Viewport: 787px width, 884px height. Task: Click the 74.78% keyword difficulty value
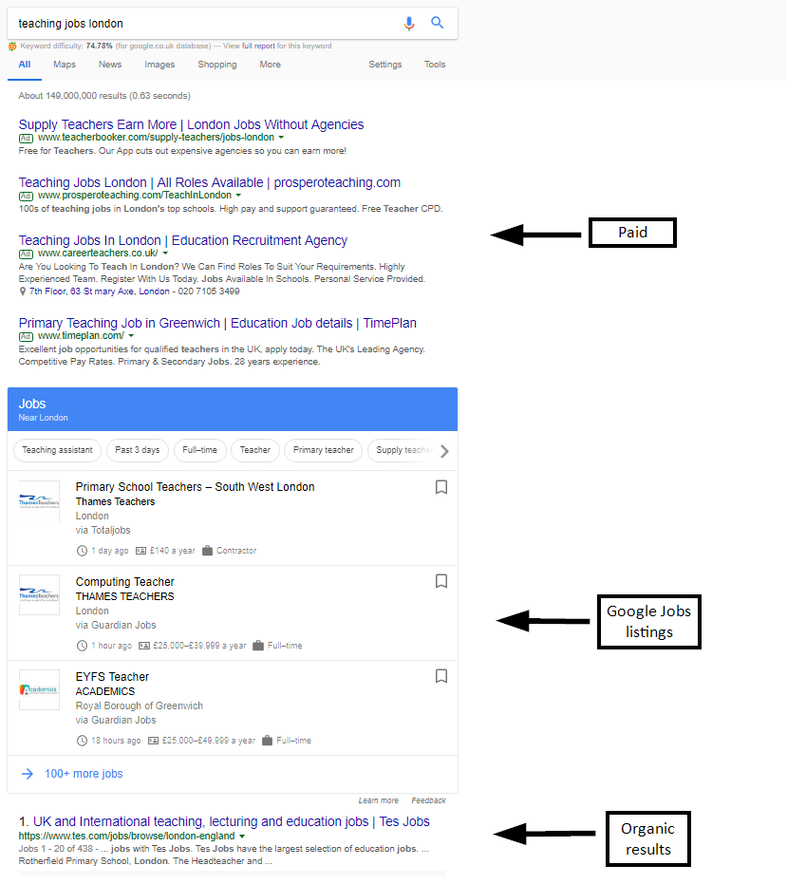[100, 46]
